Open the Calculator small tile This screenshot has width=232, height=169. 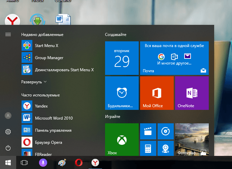point(147,148)
